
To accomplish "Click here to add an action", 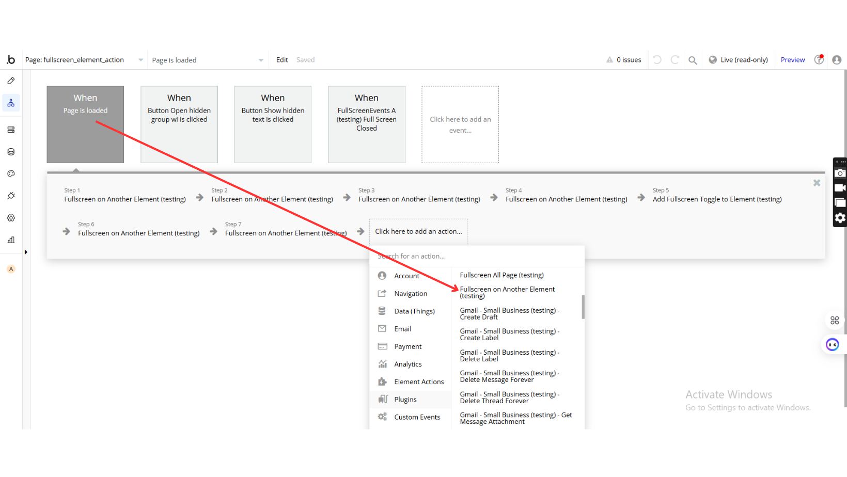I will (x=419, y=232).
